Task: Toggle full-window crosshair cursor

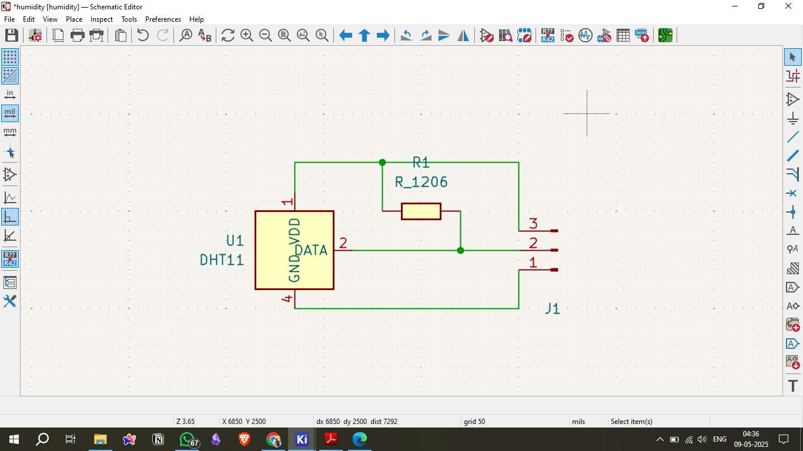Action: click(10, 153)
